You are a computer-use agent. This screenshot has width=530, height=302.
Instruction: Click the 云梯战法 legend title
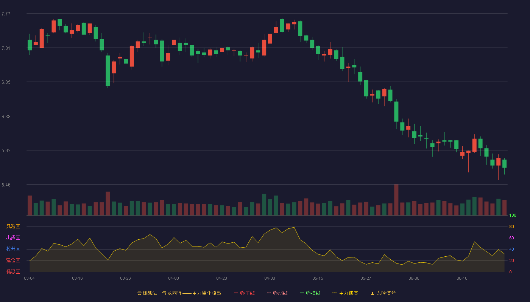[x=147, y=293]
